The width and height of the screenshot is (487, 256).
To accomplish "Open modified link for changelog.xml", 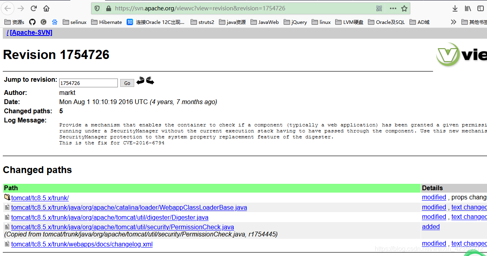I will tap(434, 243).
